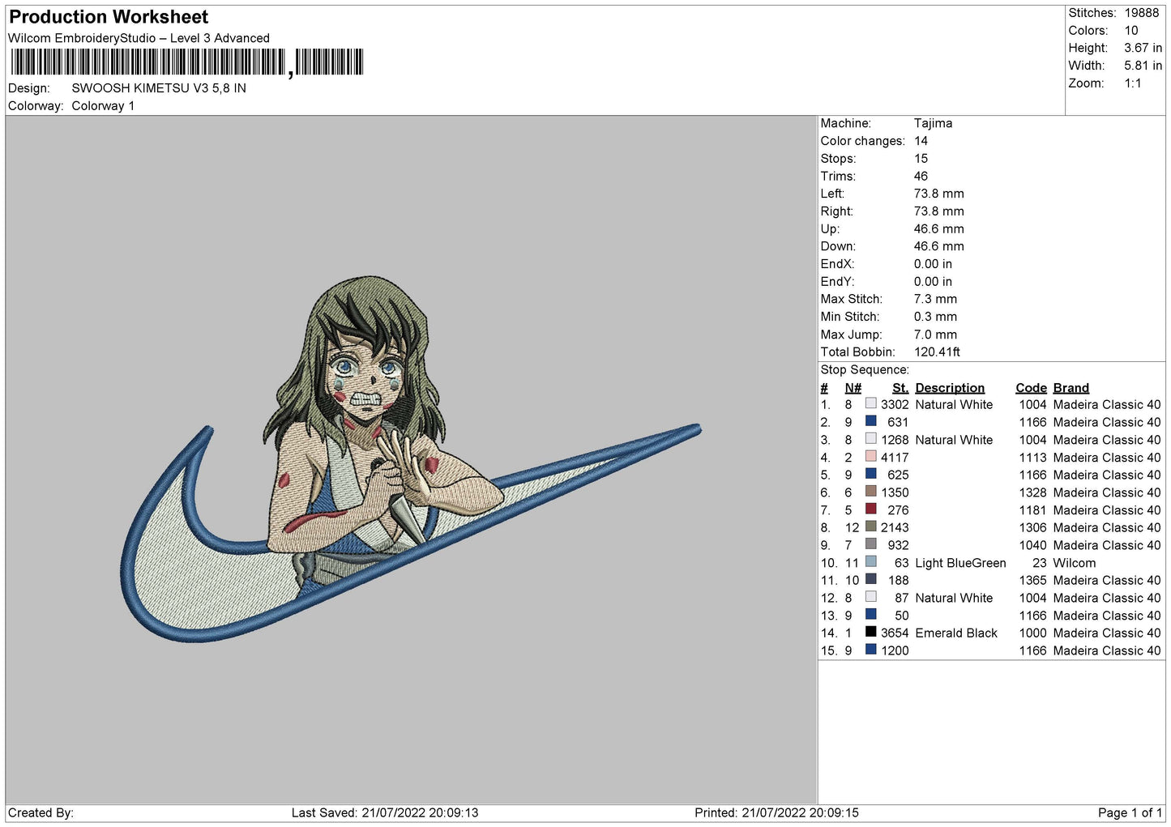Click the Page 1 of 1 indicator
Screen dimensions: 1171x827
pos(1130,812)
